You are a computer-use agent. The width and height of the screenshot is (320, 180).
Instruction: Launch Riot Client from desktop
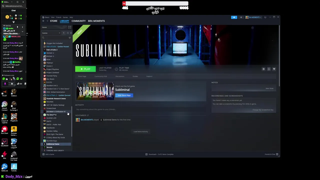pos(4,130)
